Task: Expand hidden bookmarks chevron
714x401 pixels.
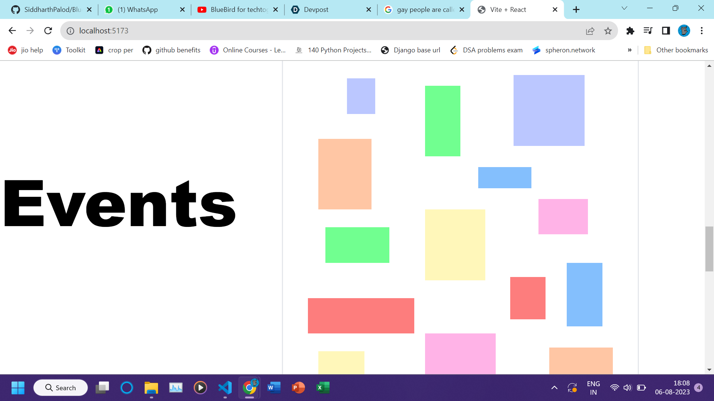Action: (x=630, y=50)
